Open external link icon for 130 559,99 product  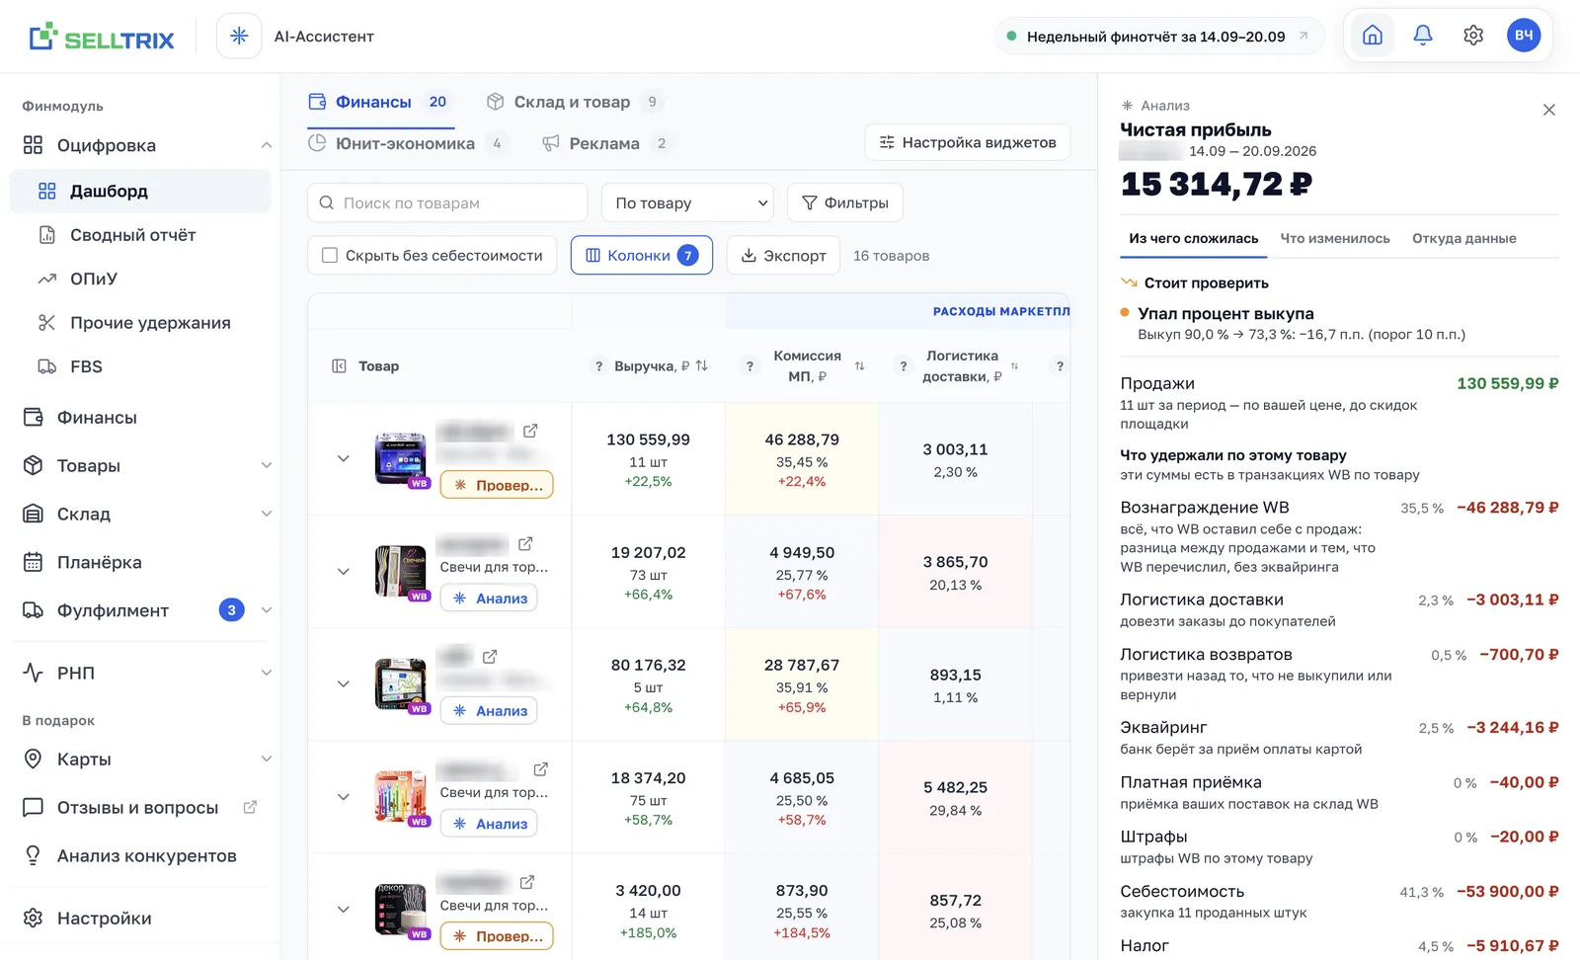530,431
